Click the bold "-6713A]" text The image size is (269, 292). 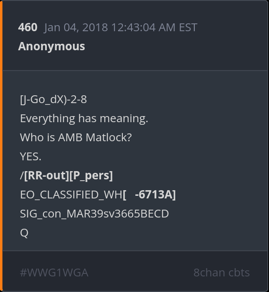(x=155, y=195)
